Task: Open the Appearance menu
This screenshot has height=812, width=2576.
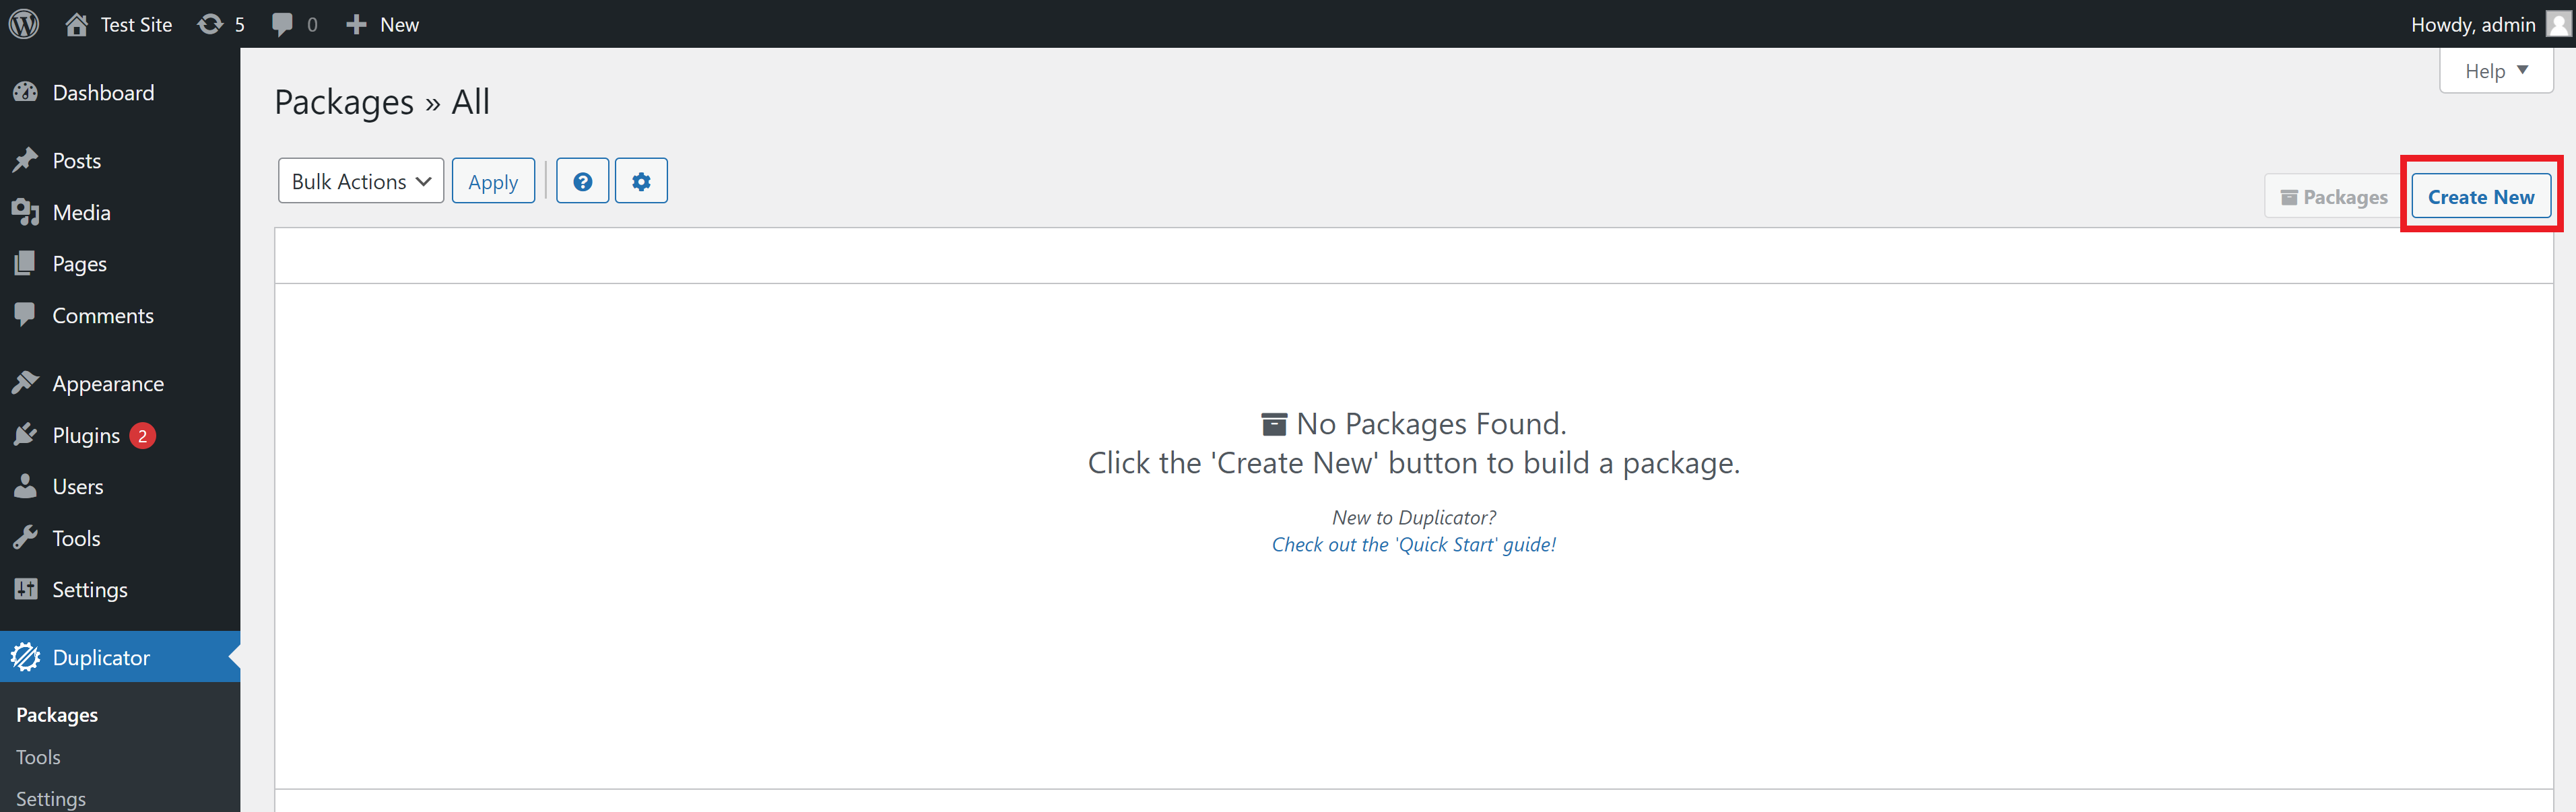Action: 107,384
